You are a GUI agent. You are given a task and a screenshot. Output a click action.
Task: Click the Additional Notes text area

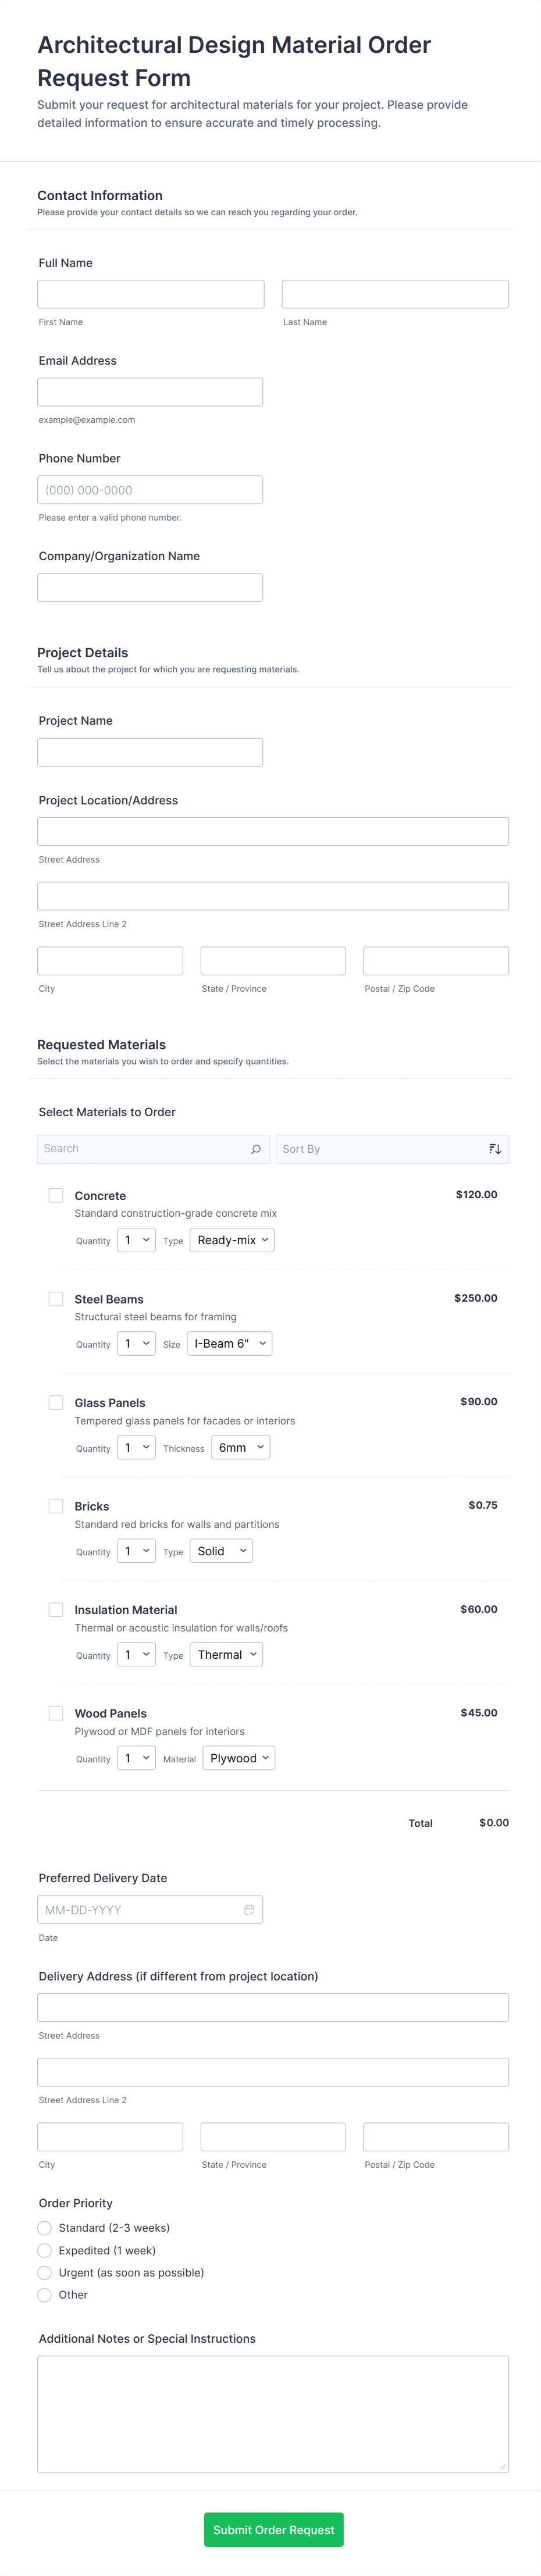(x=273, y=2413)
